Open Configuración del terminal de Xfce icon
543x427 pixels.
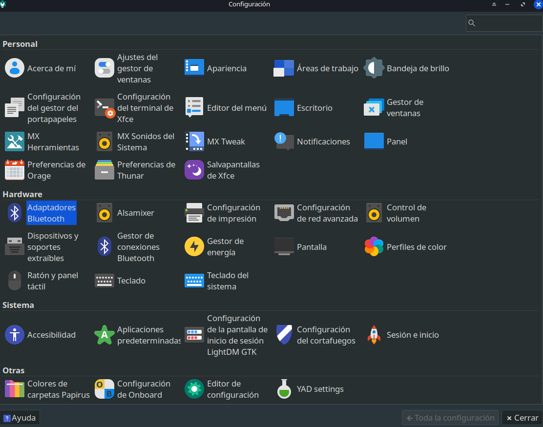(104, 108)
